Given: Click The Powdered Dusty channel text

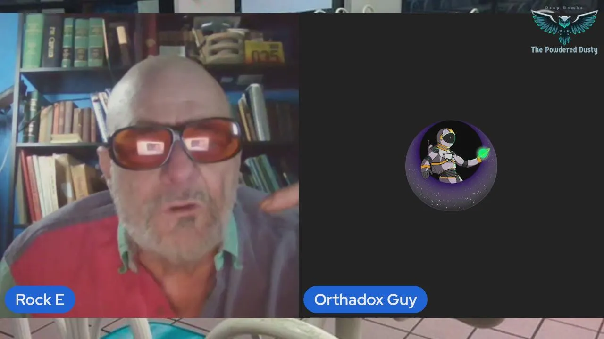Looking at the screenshot, I should 564,50.
